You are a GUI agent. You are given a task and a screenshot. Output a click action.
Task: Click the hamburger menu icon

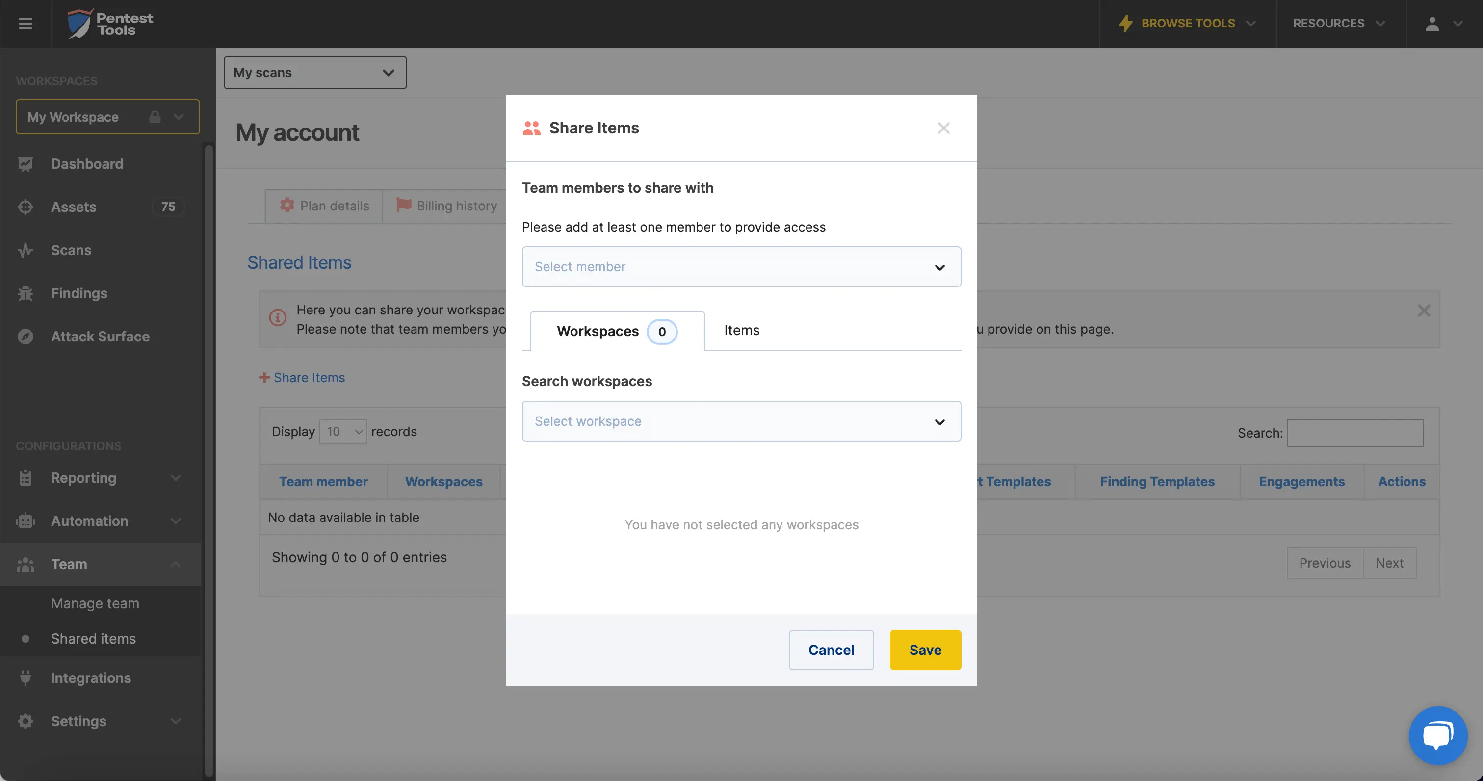26,24
